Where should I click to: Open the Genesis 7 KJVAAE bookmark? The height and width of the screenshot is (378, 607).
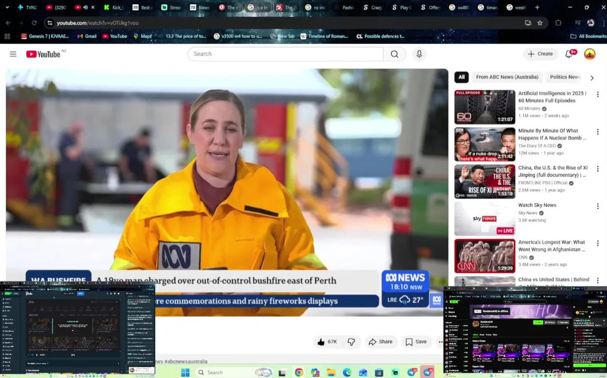pos(45,36)
